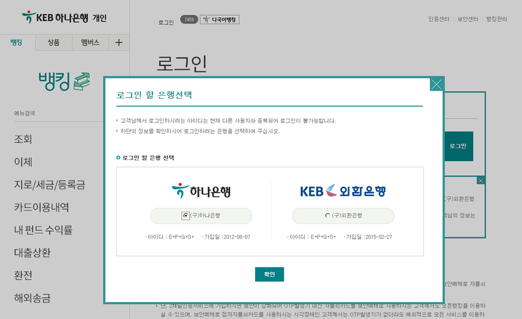This screenshot has width=522, height=319.
Task: Close the bank selection dialog
Action: [436, 84]
